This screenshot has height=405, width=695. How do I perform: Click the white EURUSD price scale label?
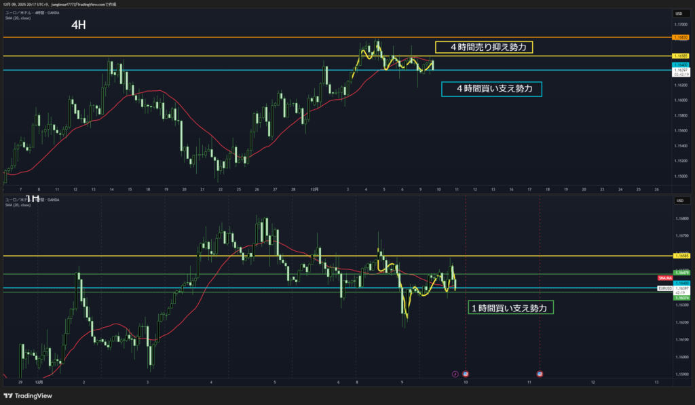click(x=664, y=288)
